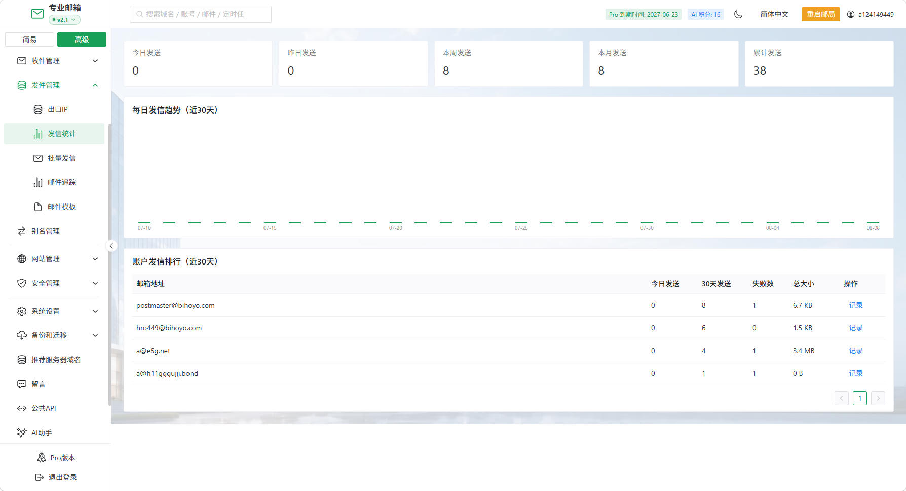Click the AI assistant sparkle icon

click(x=22, y=433)
